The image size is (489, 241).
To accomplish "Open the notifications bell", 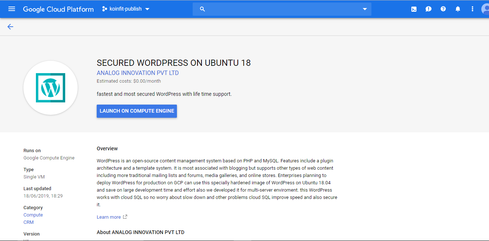I will click(458, 9).
